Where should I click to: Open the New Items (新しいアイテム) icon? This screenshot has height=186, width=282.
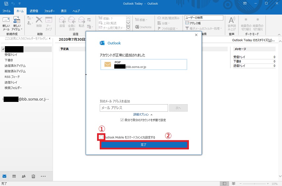(x=17, y=20)
